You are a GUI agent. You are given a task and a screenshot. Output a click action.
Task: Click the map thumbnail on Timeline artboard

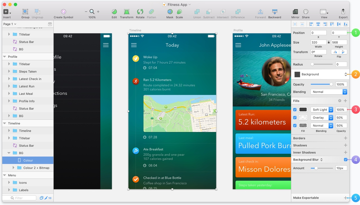pos(180,113)
